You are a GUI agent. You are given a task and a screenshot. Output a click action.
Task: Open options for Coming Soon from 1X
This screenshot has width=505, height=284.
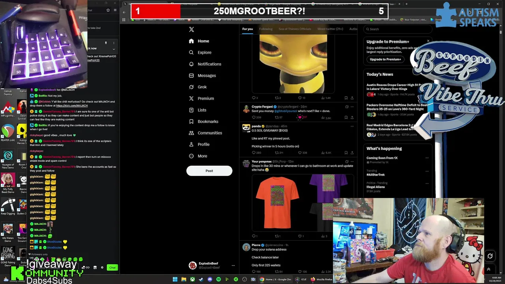(427, 158)
